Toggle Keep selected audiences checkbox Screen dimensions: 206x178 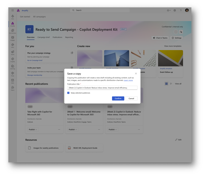point(68,93)
